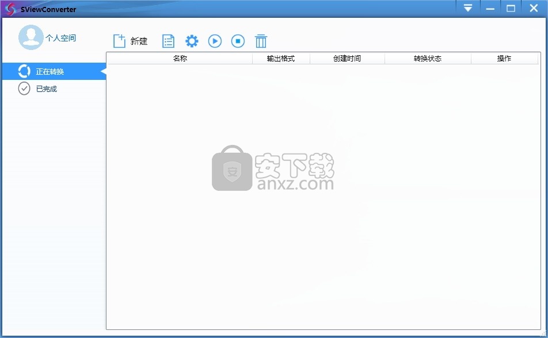The image size is (548, 338).
Task: Sort by the 名称 column header
Action: click(x=180, y=58)
